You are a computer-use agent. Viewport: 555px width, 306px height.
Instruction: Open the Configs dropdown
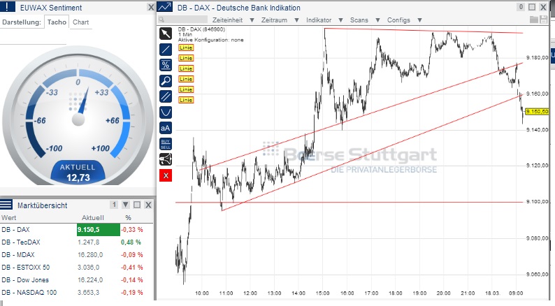(x=404, y=20)
